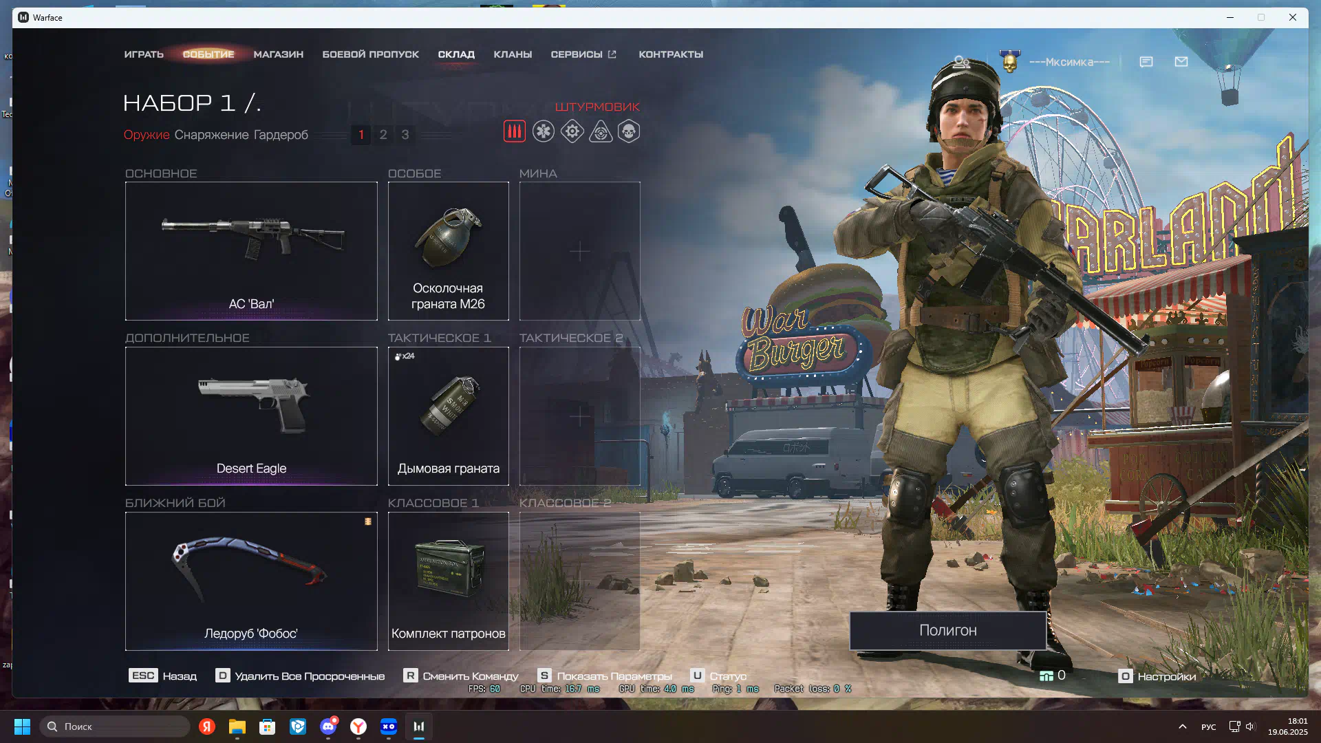Screen dimensions: 1321x743
Task: Select the SED class skull icon
Action: click(x=629, y=131)
